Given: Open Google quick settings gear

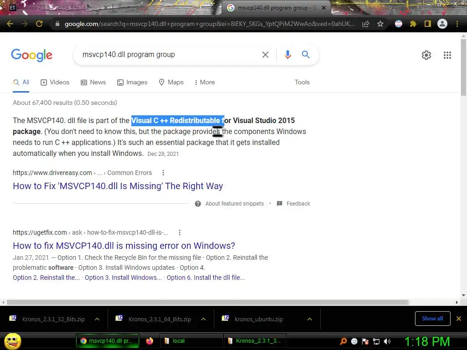Looking at the screenshot, I should pos(426,55).
